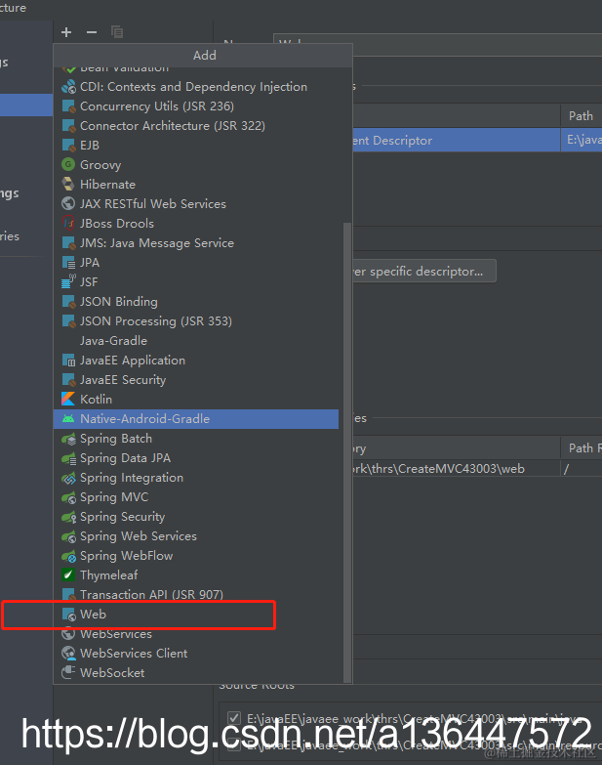Click the JMS Java Message Service icon
This screenshot has width=602, height=765.
[x=68, y=243]
